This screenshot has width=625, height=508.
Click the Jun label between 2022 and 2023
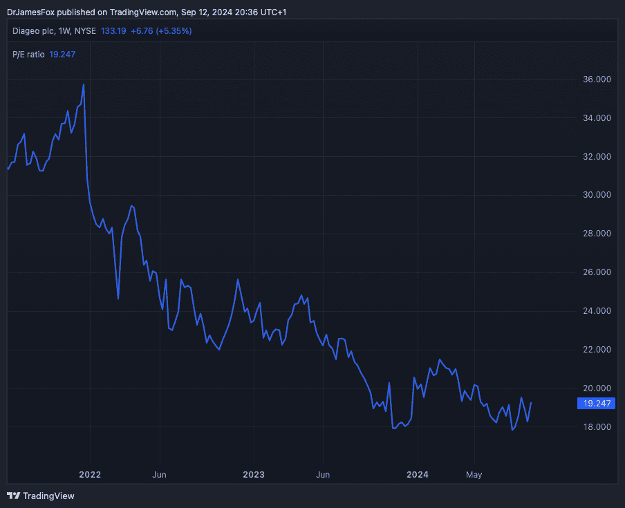tap(159, 475)
